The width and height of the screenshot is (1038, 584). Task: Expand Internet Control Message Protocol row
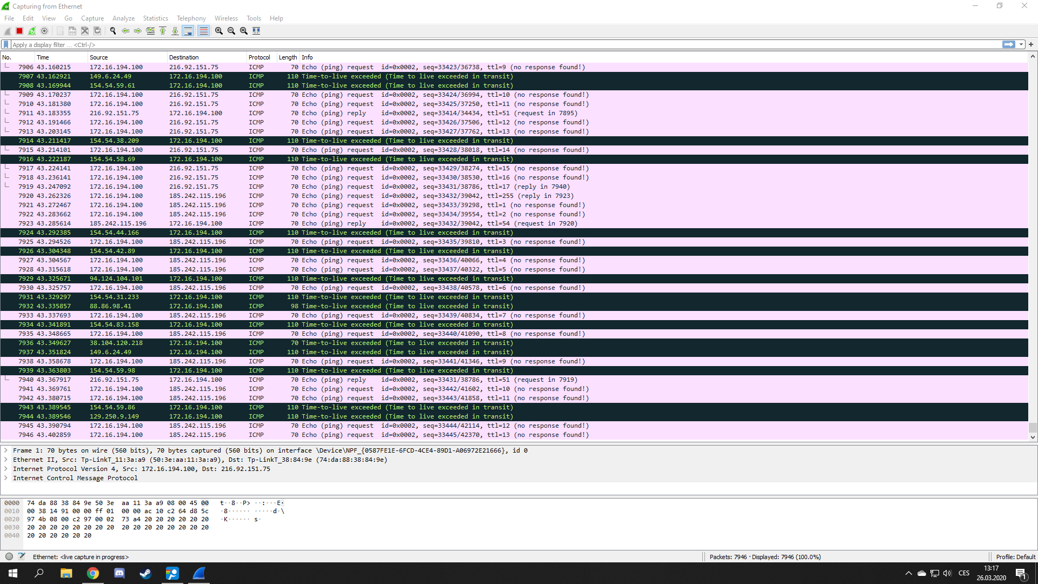click(x=6, y=478)
